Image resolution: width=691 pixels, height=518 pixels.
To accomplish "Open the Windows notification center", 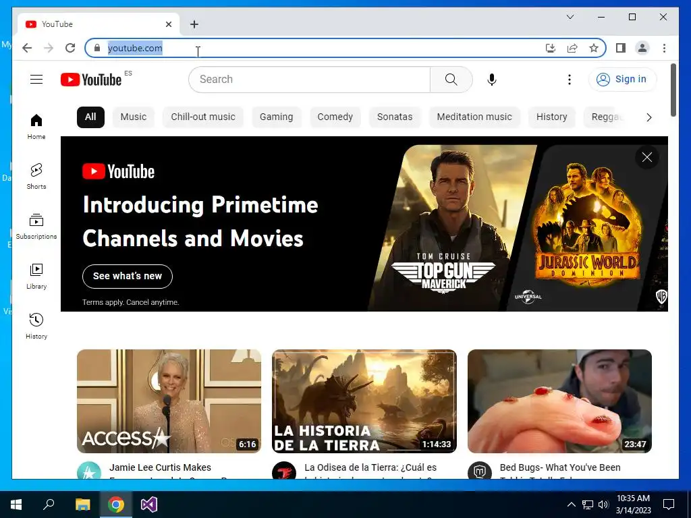I will point(669,505).
